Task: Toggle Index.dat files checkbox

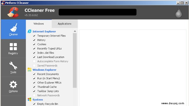Action: pyautogui.click(x=34, y=53)
